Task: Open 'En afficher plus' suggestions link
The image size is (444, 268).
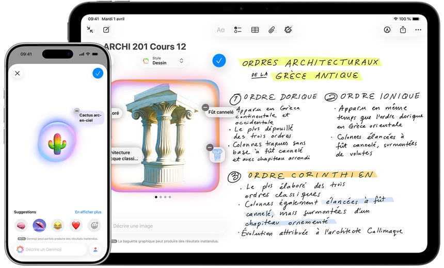Action: (x=88, y=212)
